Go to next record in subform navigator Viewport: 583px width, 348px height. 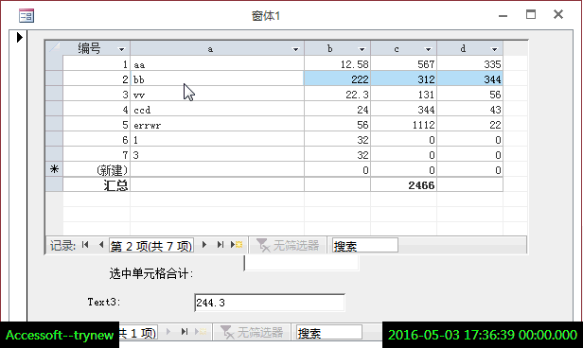(204, 245)
